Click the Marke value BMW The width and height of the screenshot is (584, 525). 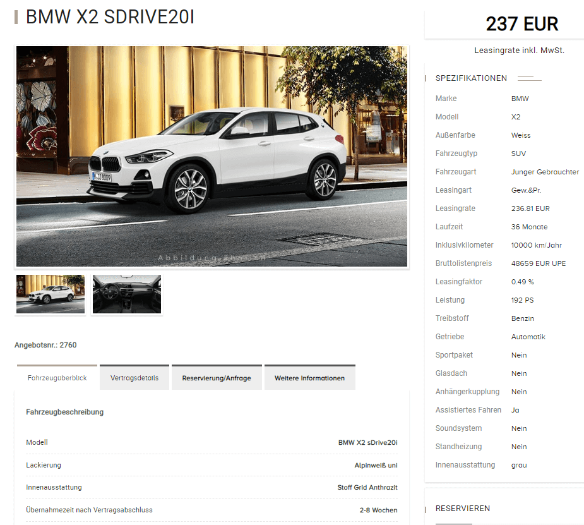pyautogui.click(x=520, y=99)
